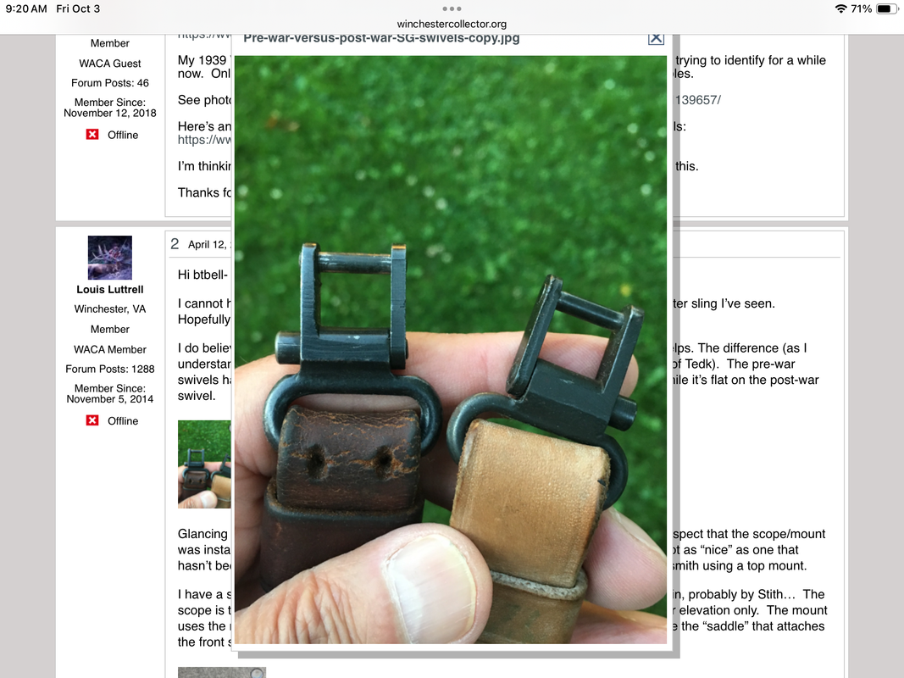The image size is (904, 678).
Task: Open the Louis Luttrell profile name
Action: [x=109, y=289]
